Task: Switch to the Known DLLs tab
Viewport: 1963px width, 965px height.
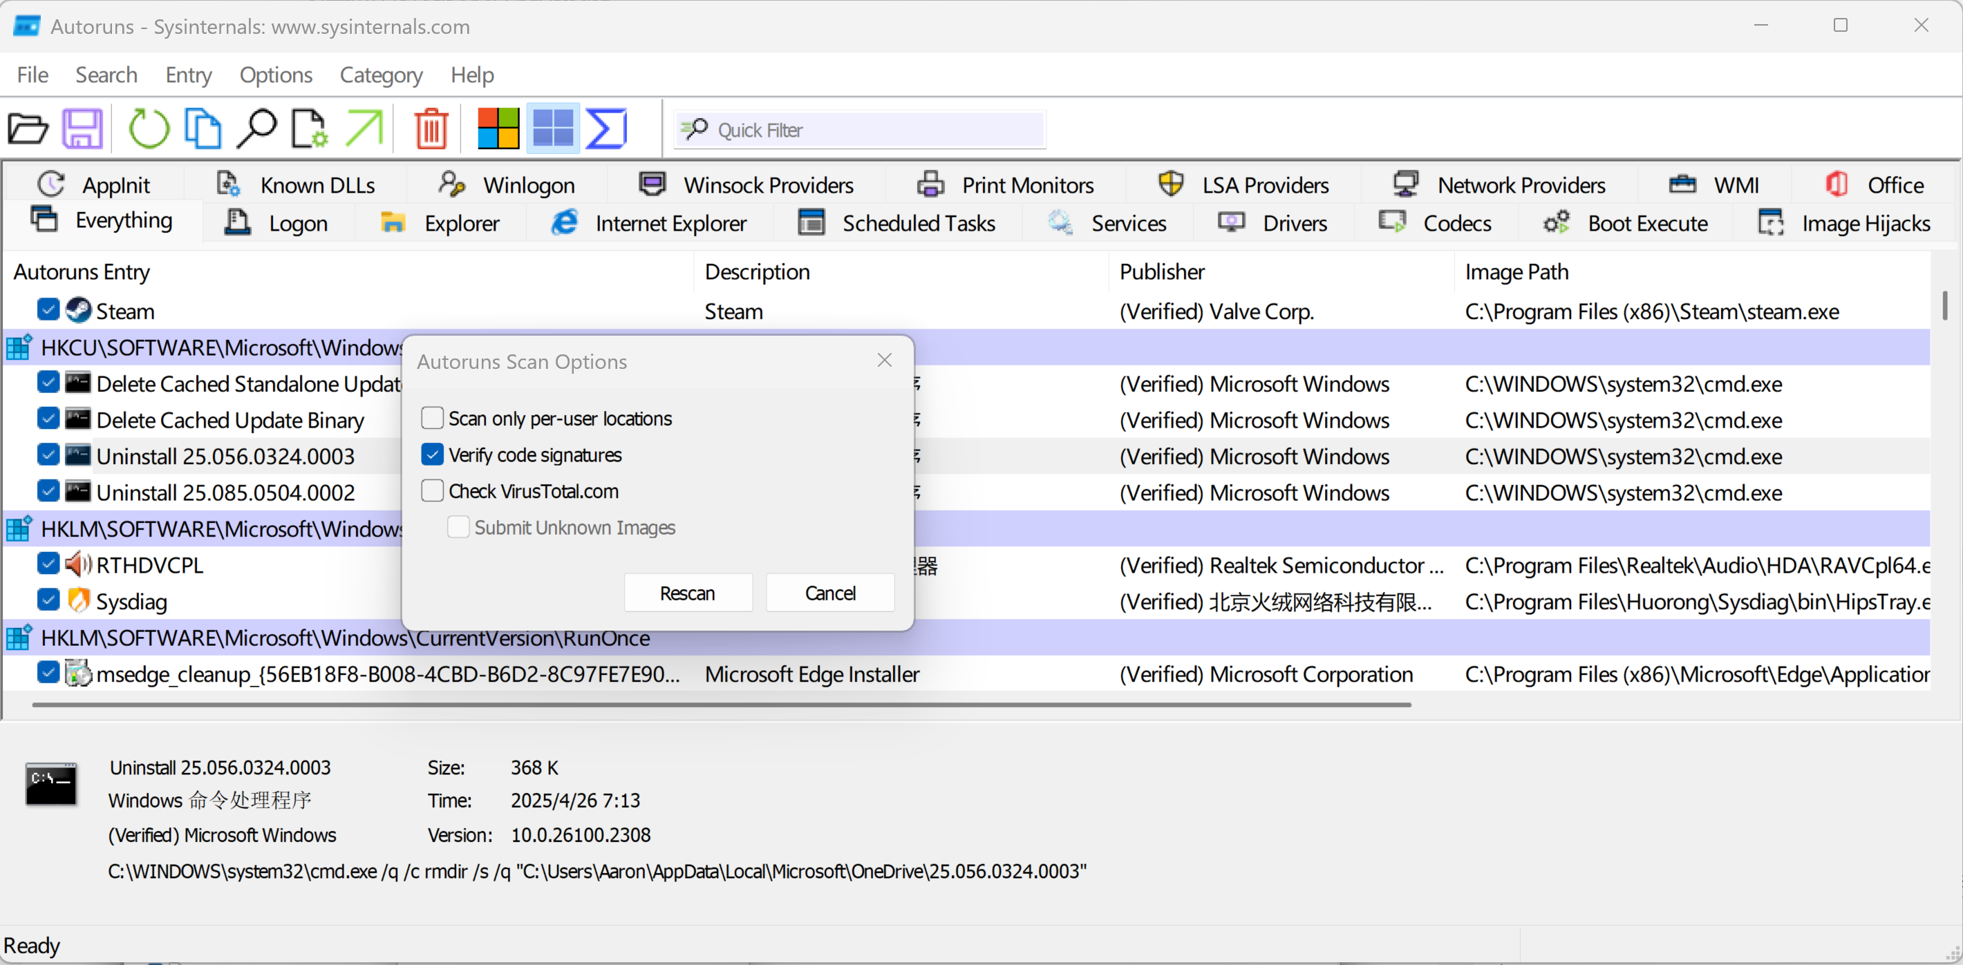Action: [296, 185]
